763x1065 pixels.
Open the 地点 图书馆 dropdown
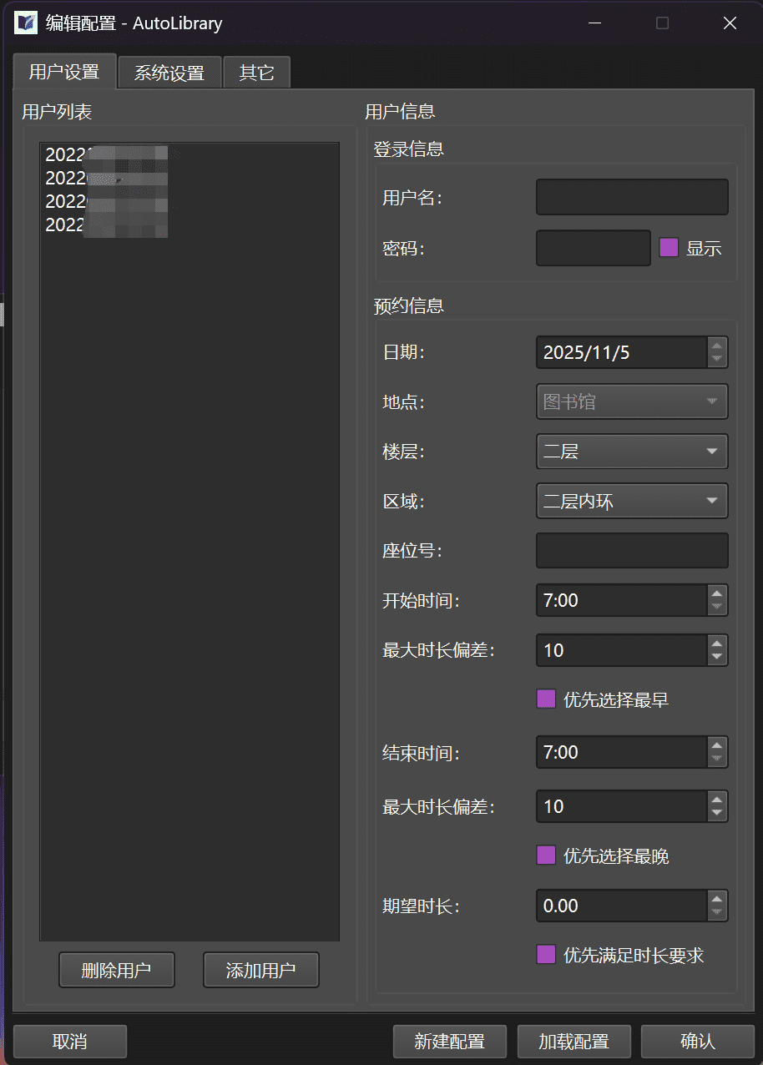click(631, 401)
